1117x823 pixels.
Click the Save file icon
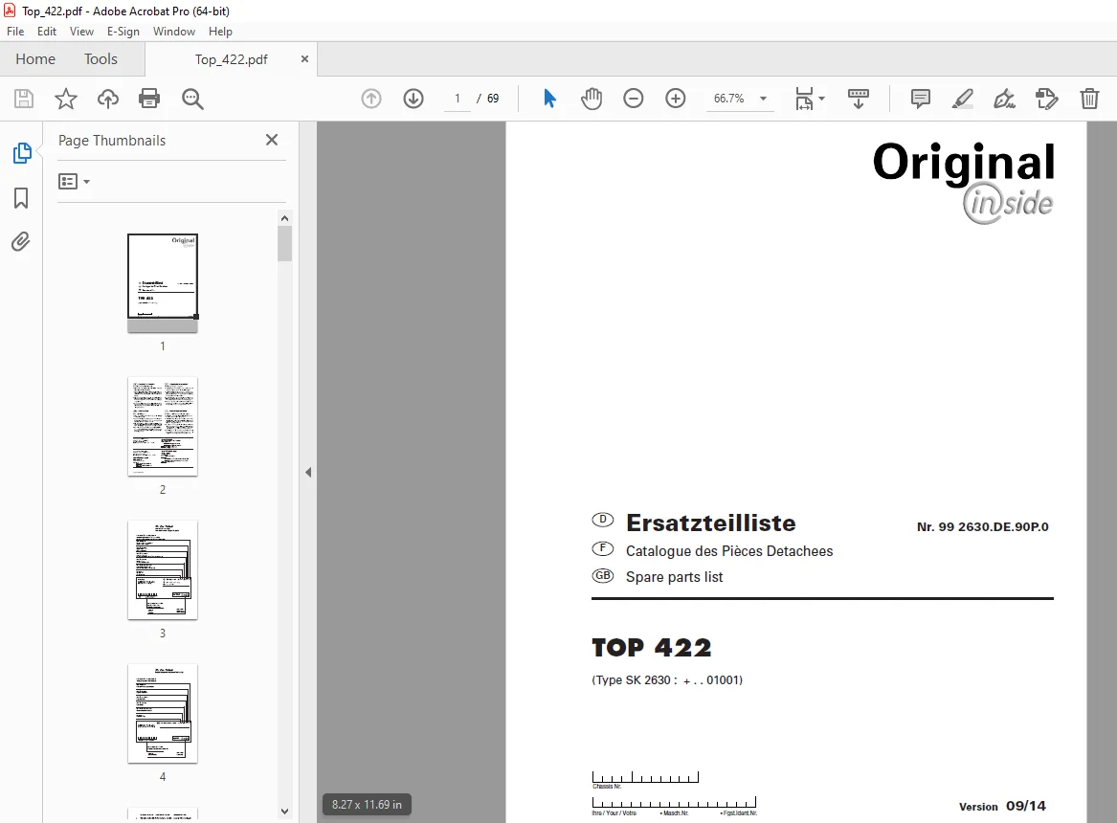coord(24,99)
